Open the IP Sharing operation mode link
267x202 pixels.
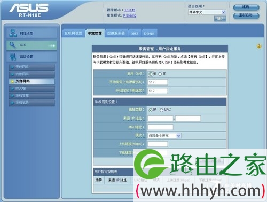click(x=130, y=15)
